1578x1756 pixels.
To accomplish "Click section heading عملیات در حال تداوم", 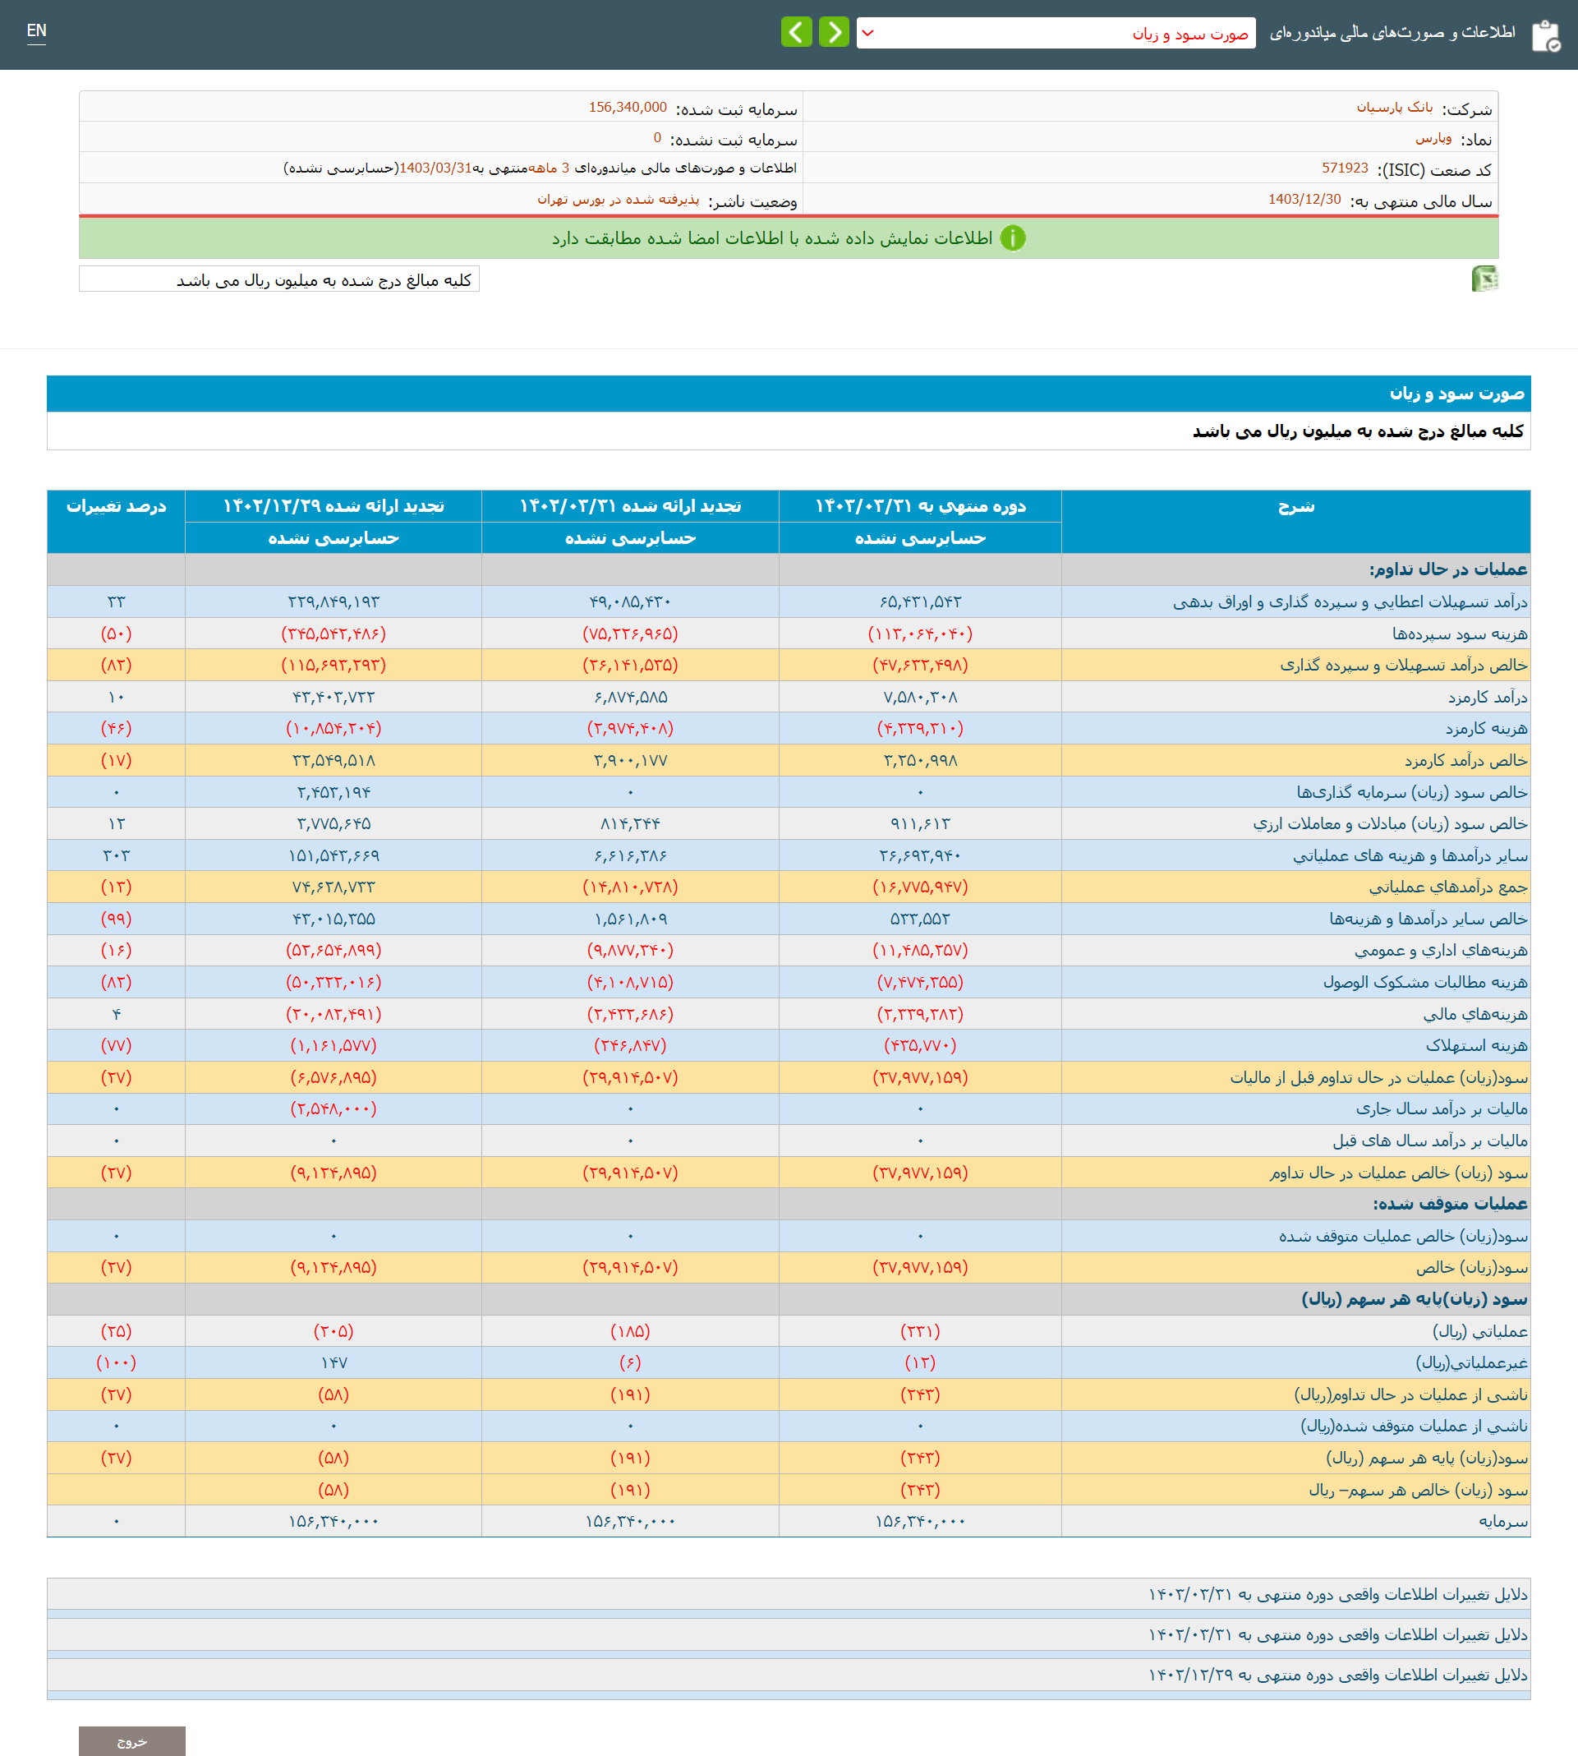I will pyautogui.click(x=1448, y=569).
